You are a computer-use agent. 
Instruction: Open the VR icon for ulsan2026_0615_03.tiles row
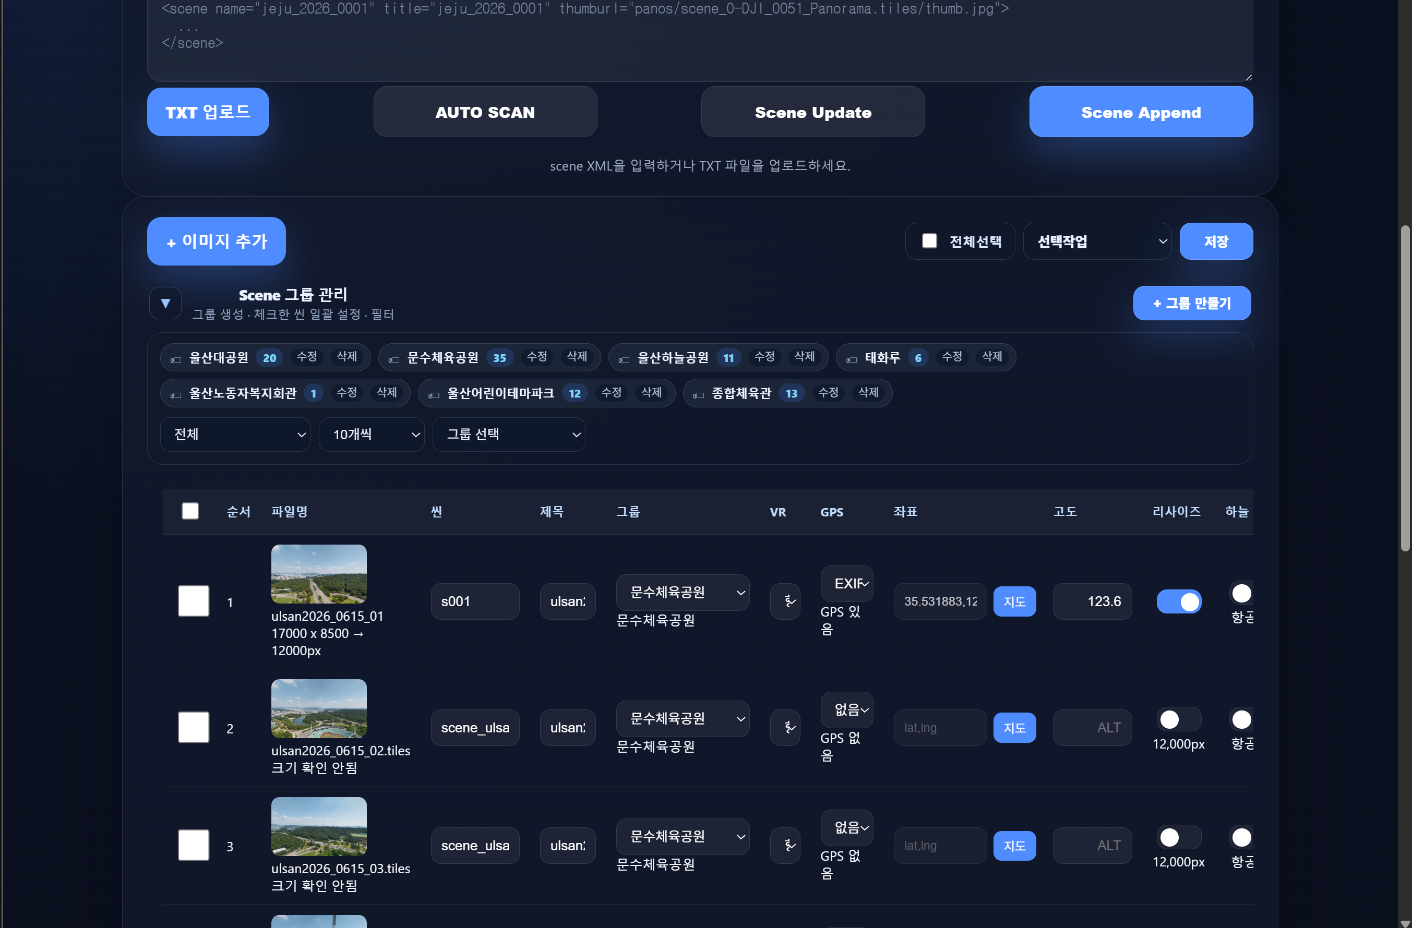[x=785, y=846]
